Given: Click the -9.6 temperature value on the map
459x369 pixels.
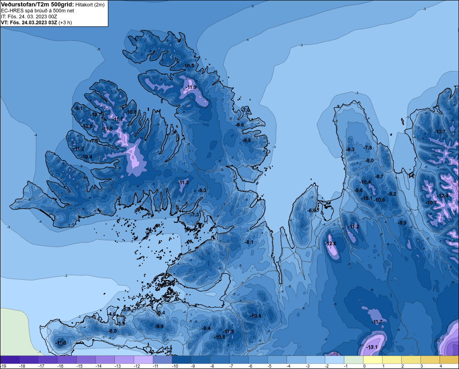Looking at the screenshot, I should (x=358, y=190).
